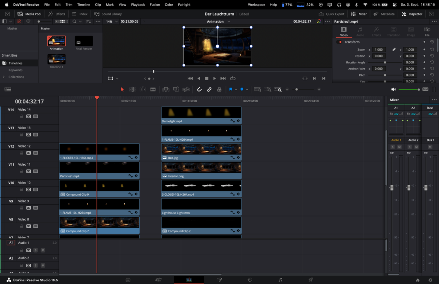Select the Trim Edit Mode tool
This screenshot has width=439, height=284.
tap(132, 89)
